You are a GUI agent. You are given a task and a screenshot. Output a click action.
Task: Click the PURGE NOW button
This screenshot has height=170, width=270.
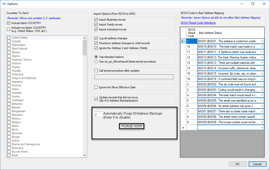point(132,126)
